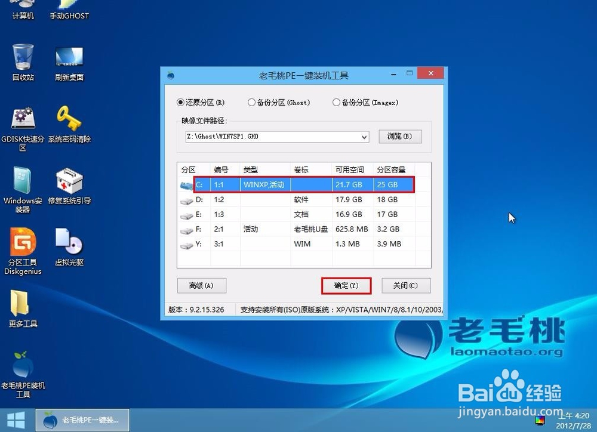Open the 虚拟光驱 desktop icon
The width and height of the screenshot is (597, 432).
tap(69, 246)
